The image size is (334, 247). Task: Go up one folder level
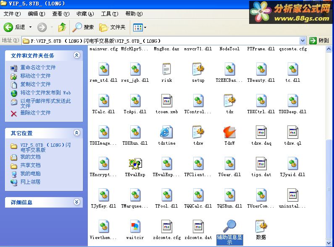click(x=62, y=27)
